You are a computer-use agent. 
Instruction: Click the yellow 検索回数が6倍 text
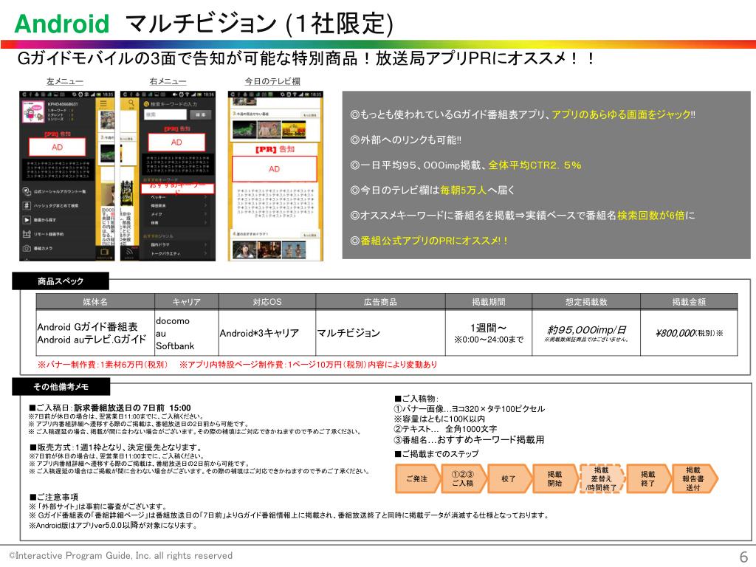click(651, 215)
